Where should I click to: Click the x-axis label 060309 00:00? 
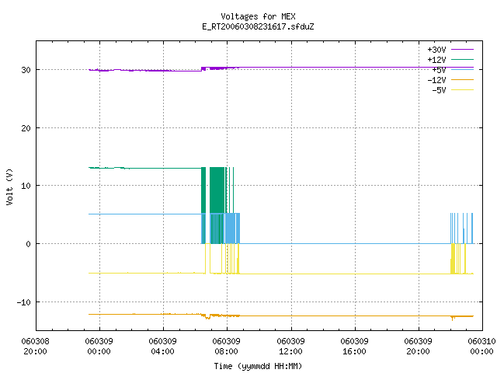(99, 347)
